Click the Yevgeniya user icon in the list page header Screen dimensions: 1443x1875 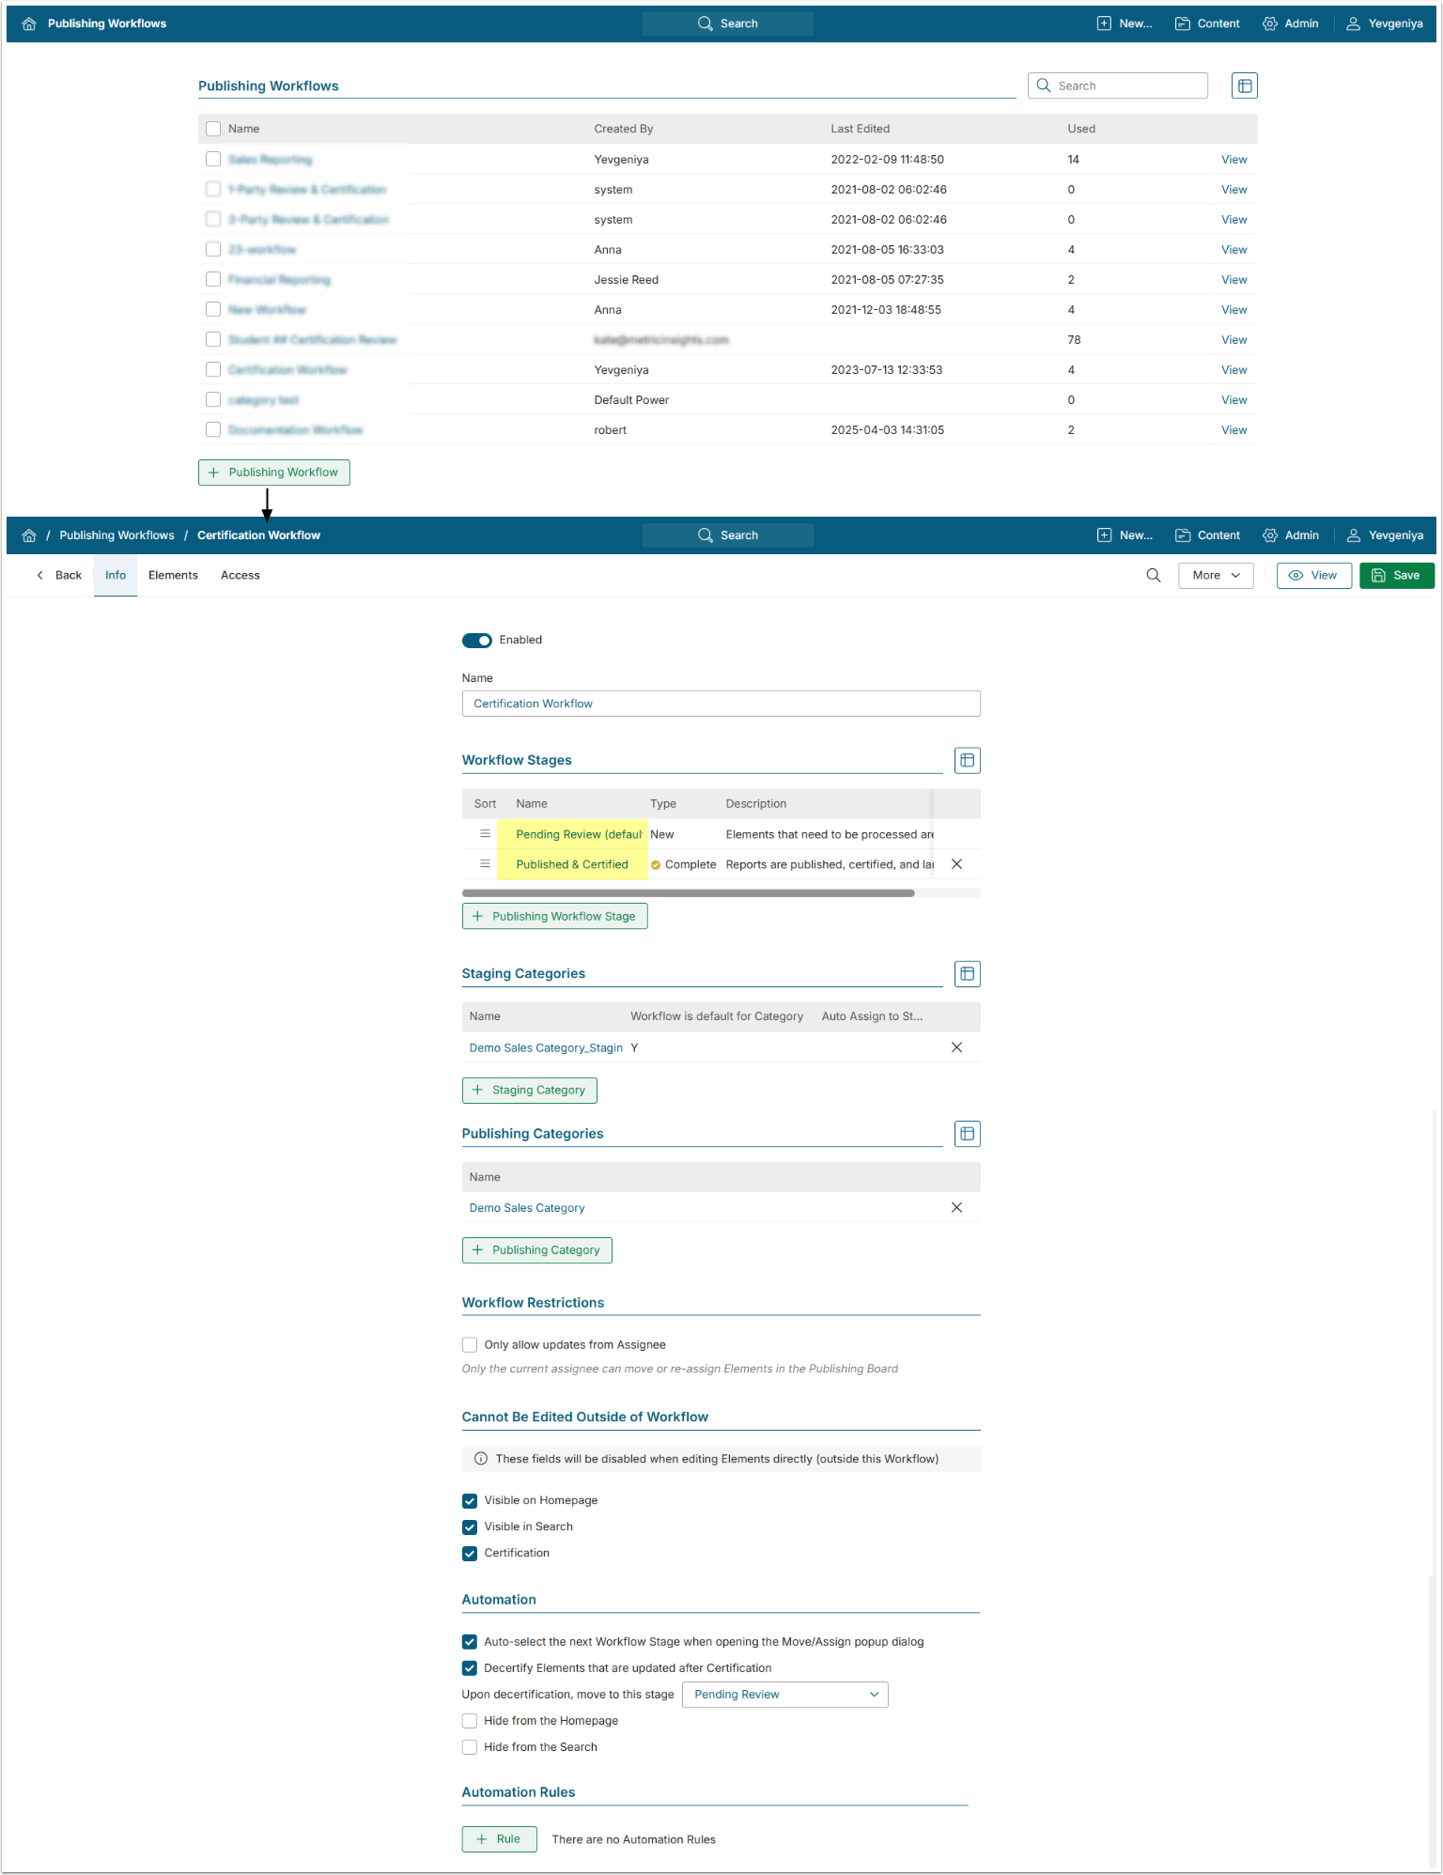pos(1354,23)
